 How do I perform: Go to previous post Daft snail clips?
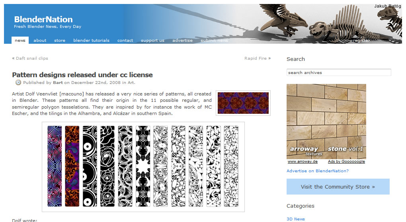[x=32, y=58]
